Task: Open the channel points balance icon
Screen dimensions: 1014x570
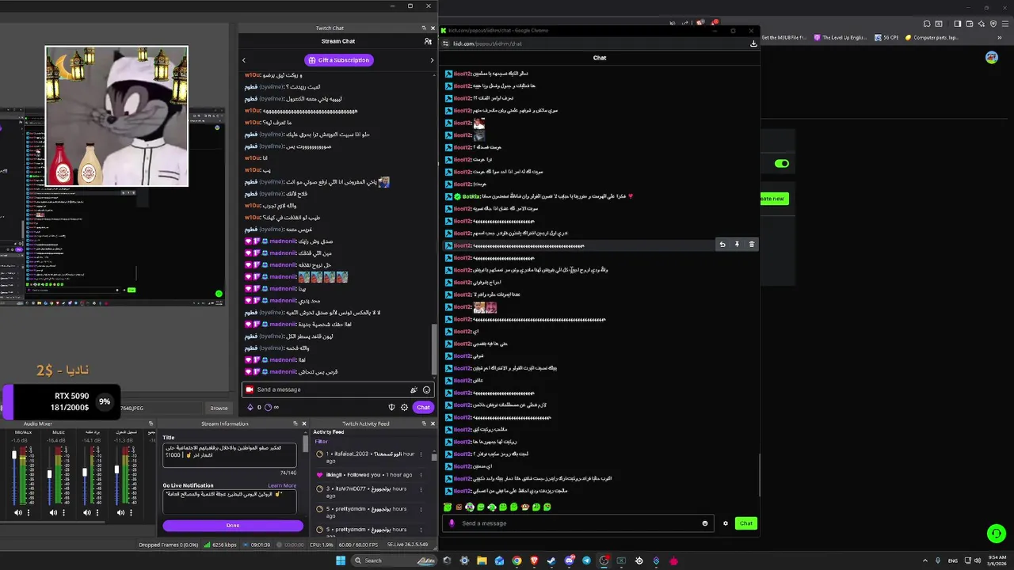Action: [x=268, y=408]
